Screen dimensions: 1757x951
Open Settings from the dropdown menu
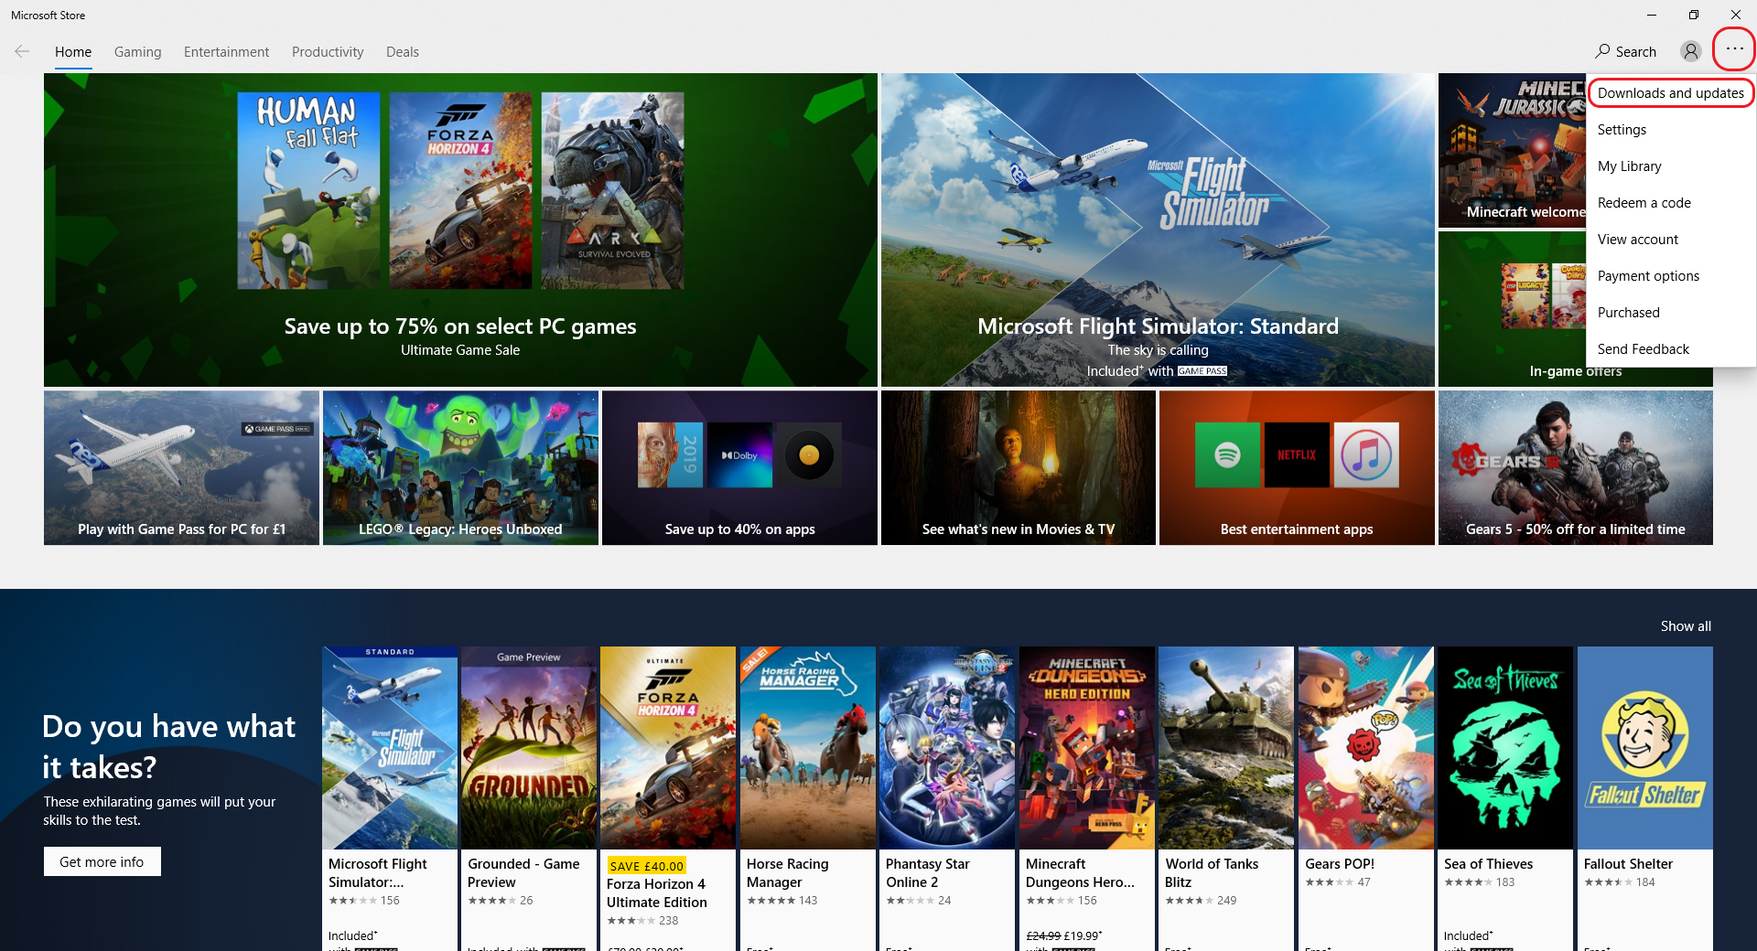[x=1671, y=130]
